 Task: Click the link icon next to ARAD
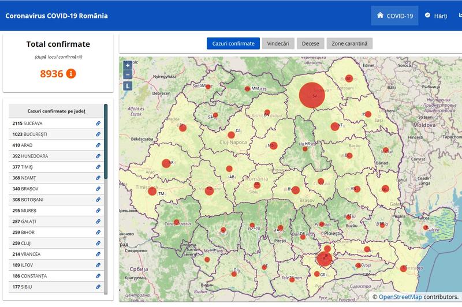[98, 145]
